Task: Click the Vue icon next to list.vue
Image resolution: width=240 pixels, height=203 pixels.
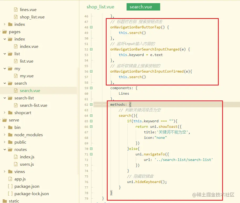Action: click(16, 61)
